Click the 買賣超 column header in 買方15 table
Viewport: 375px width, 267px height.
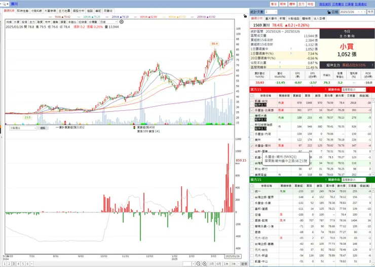[x=297, y=96]
